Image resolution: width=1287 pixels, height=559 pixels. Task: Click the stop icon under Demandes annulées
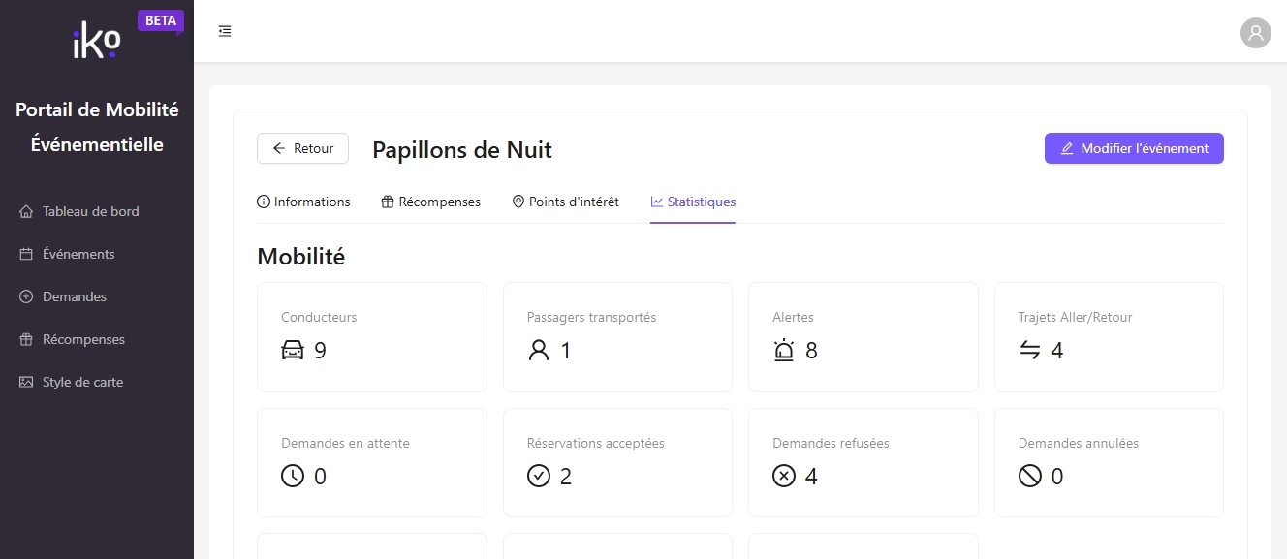(x=1030, y=477)
